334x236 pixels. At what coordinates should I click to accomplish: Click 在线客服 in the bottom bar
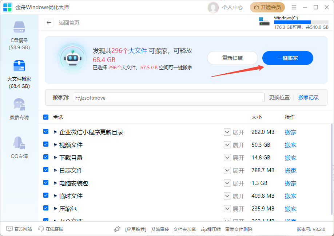tap(51, 229)
